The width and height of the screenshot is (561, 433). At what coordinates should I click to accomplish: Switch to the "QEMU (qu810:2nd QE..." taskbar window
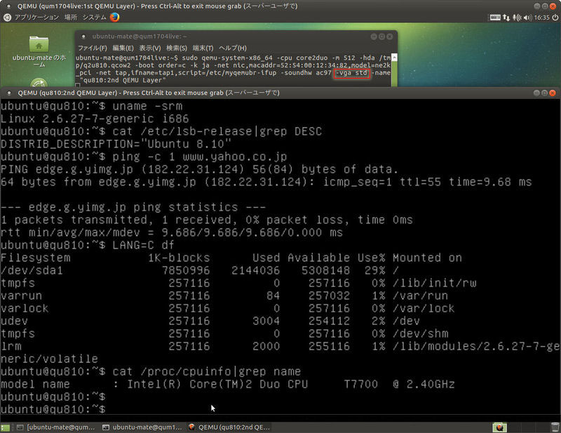(x=229, y=427)
